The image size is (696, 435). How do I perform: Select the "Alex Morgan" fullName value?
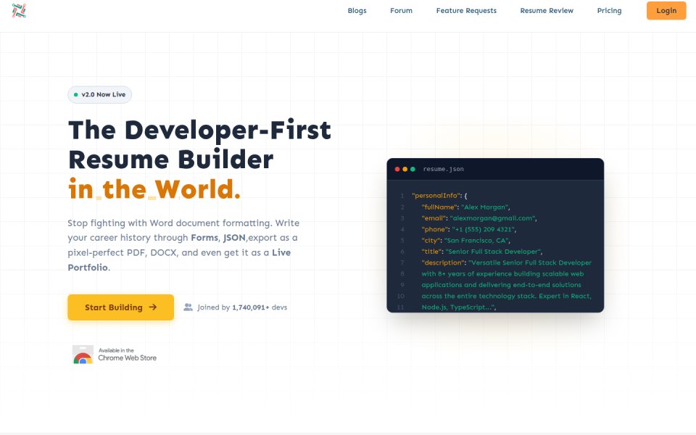(486, 207)
